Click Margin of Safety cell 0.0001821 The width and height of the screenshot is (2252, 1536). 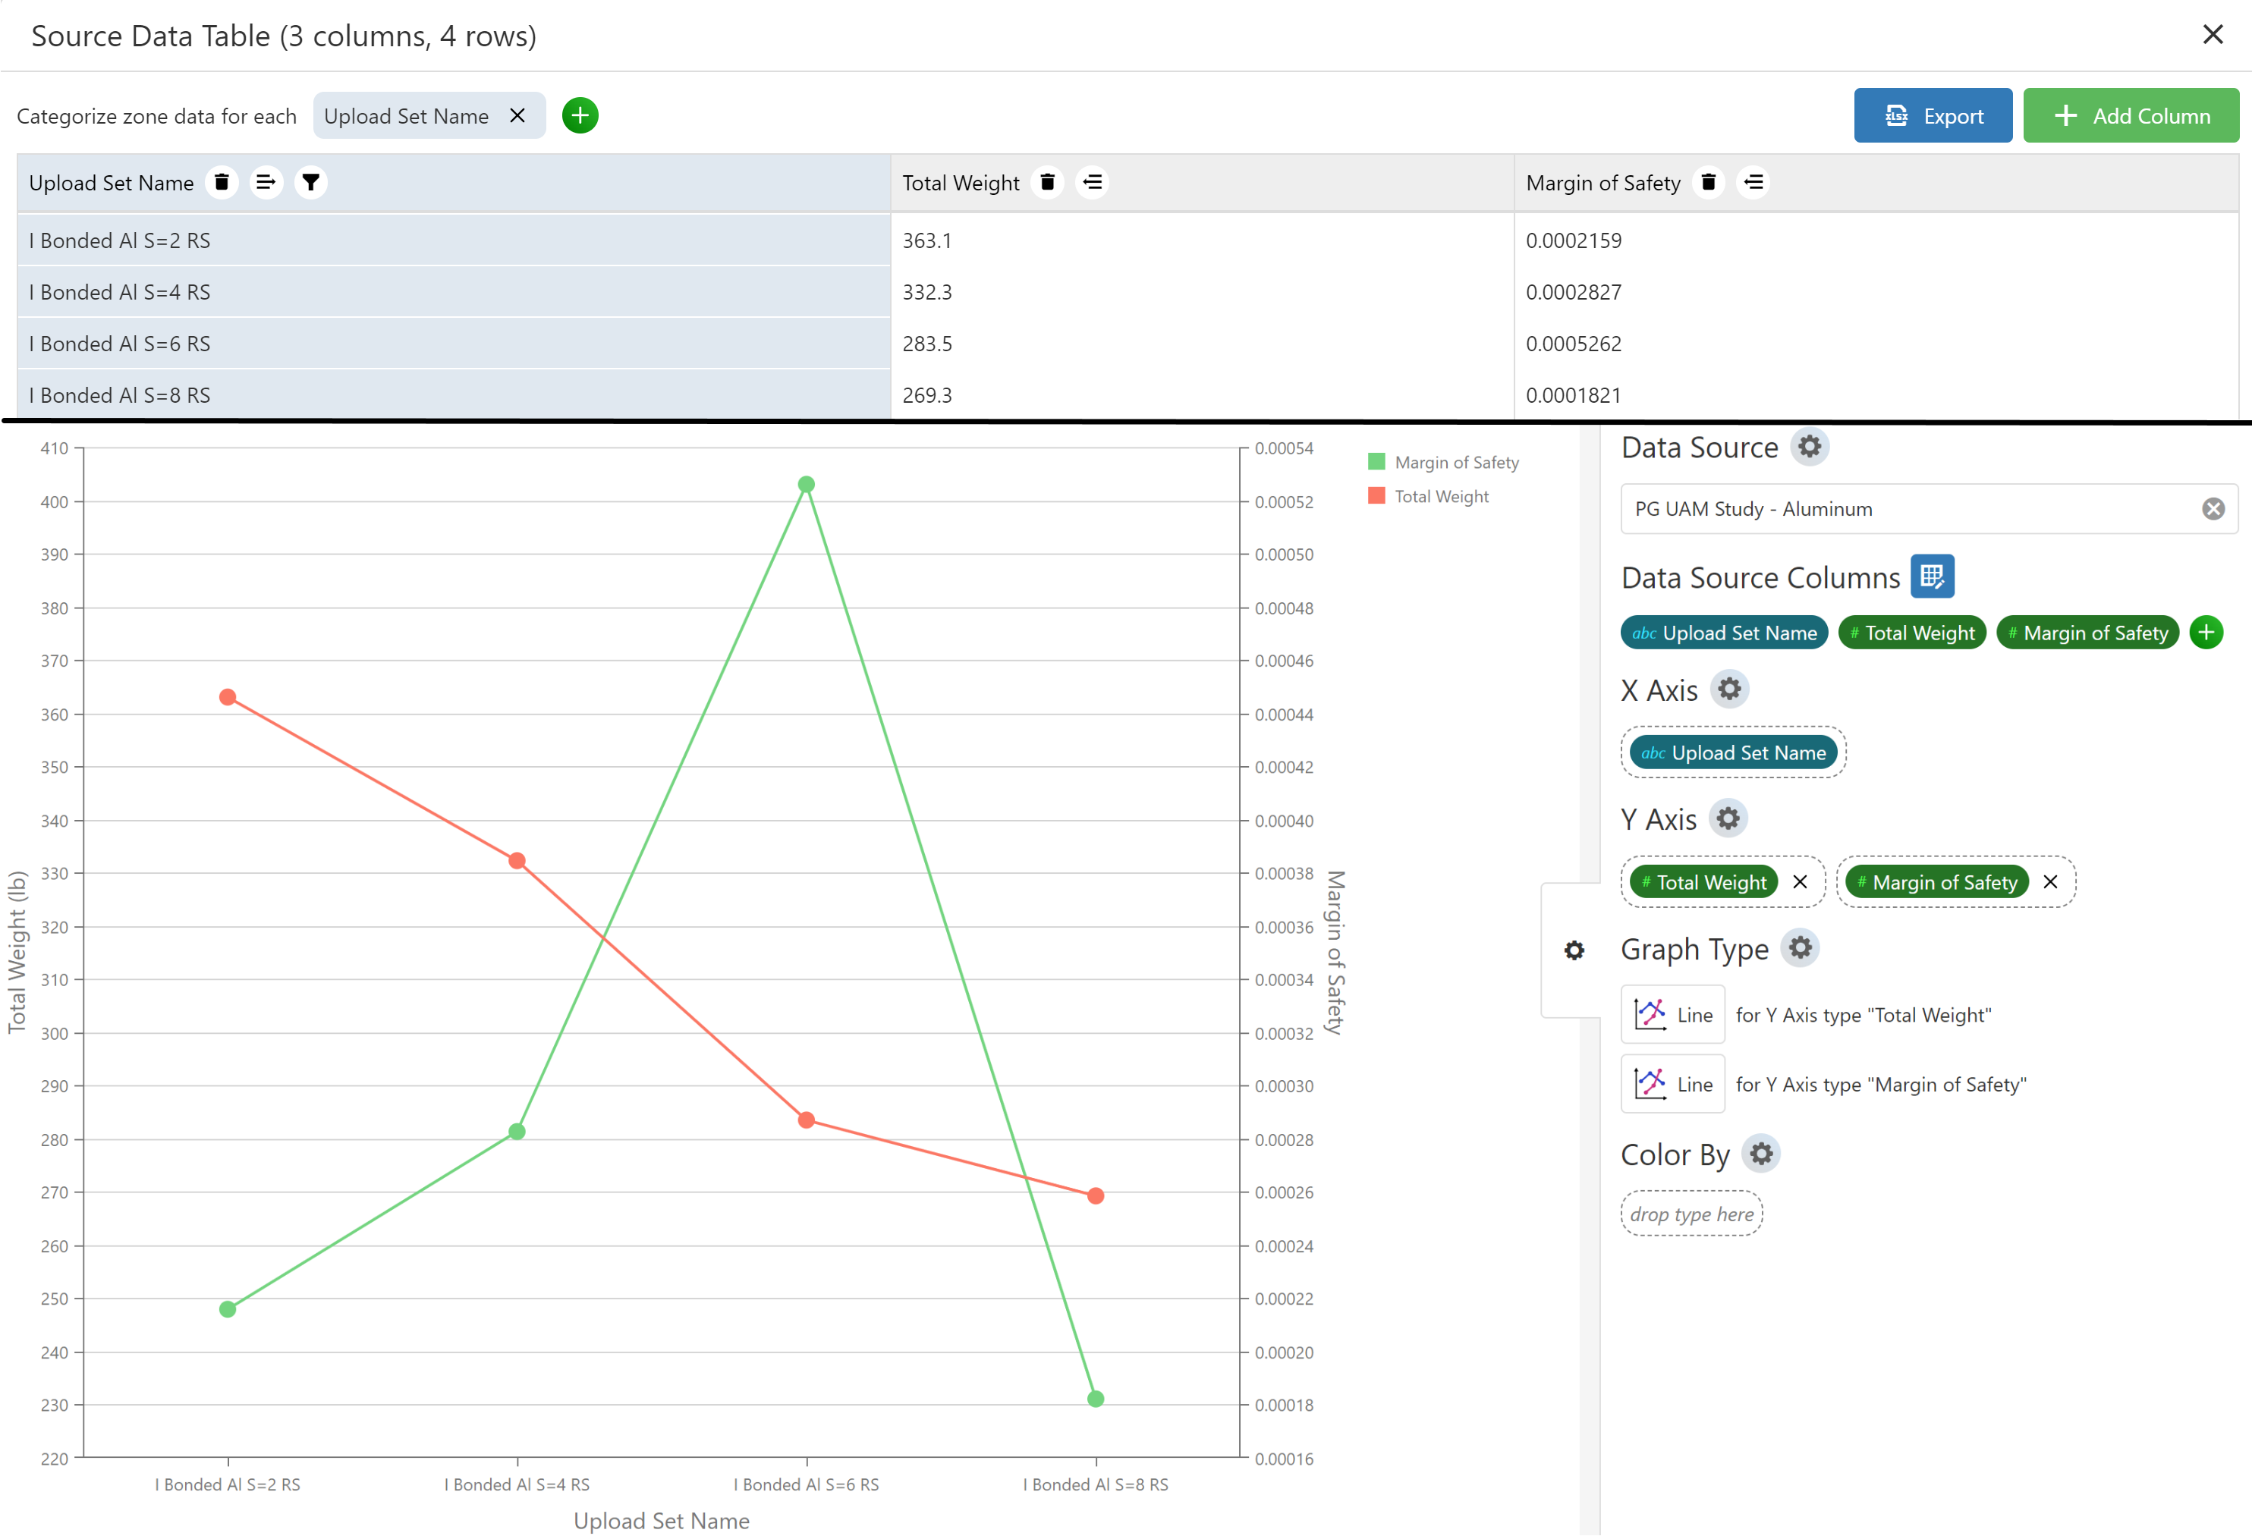click(1877, 394)
